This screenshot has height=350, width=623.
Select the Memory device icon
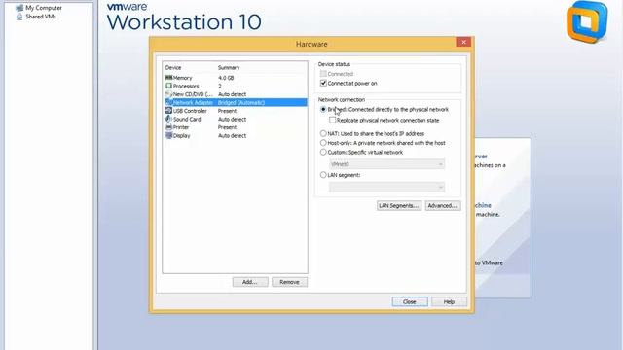[168, 78]
